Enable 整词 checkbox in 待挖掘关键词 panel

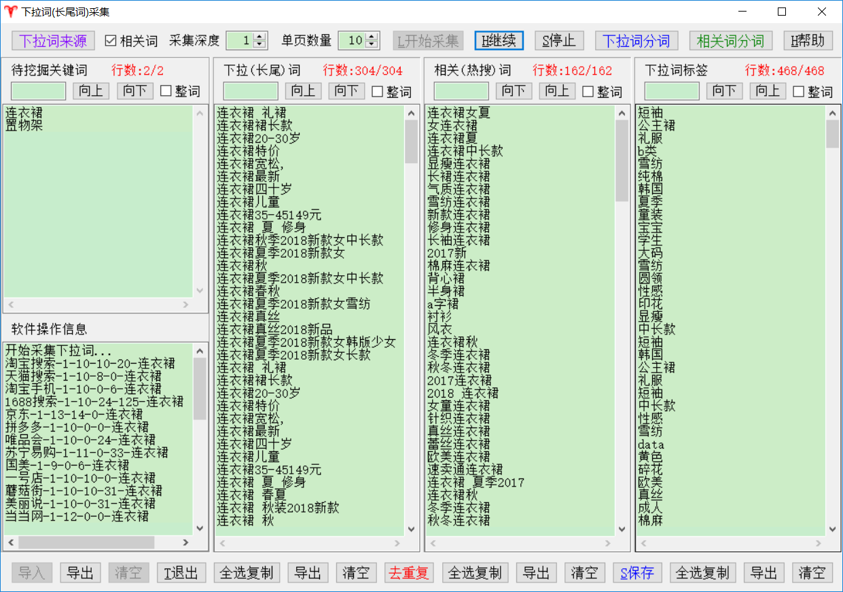pyautogui.click(x=166, y=91)
